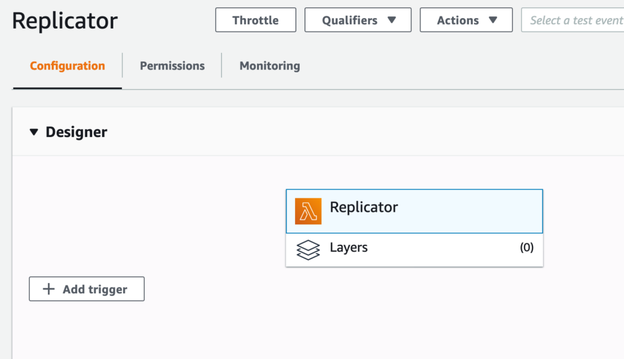Select the Configuration tab
624x359 pixels.
click(x=67, y=65)
